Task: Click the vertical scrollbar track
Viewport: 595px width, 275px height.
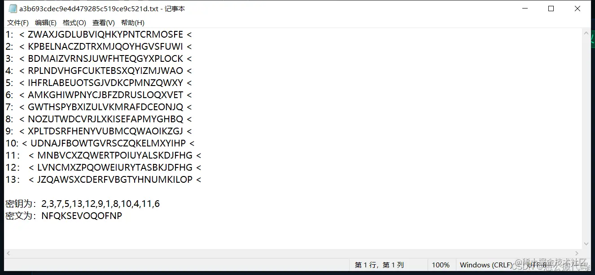Action: coord(586,139)
